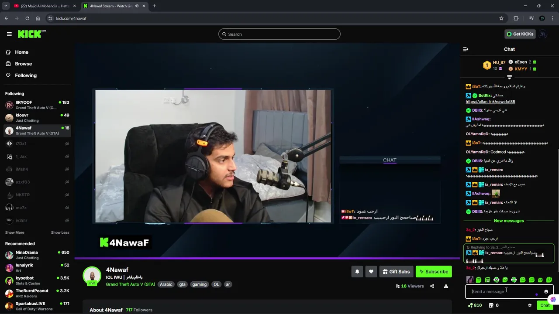Switch to the Majid Al Mohandis tab
Screen dimensions: 559x314
pyautogui.click(x=45, y=6)
